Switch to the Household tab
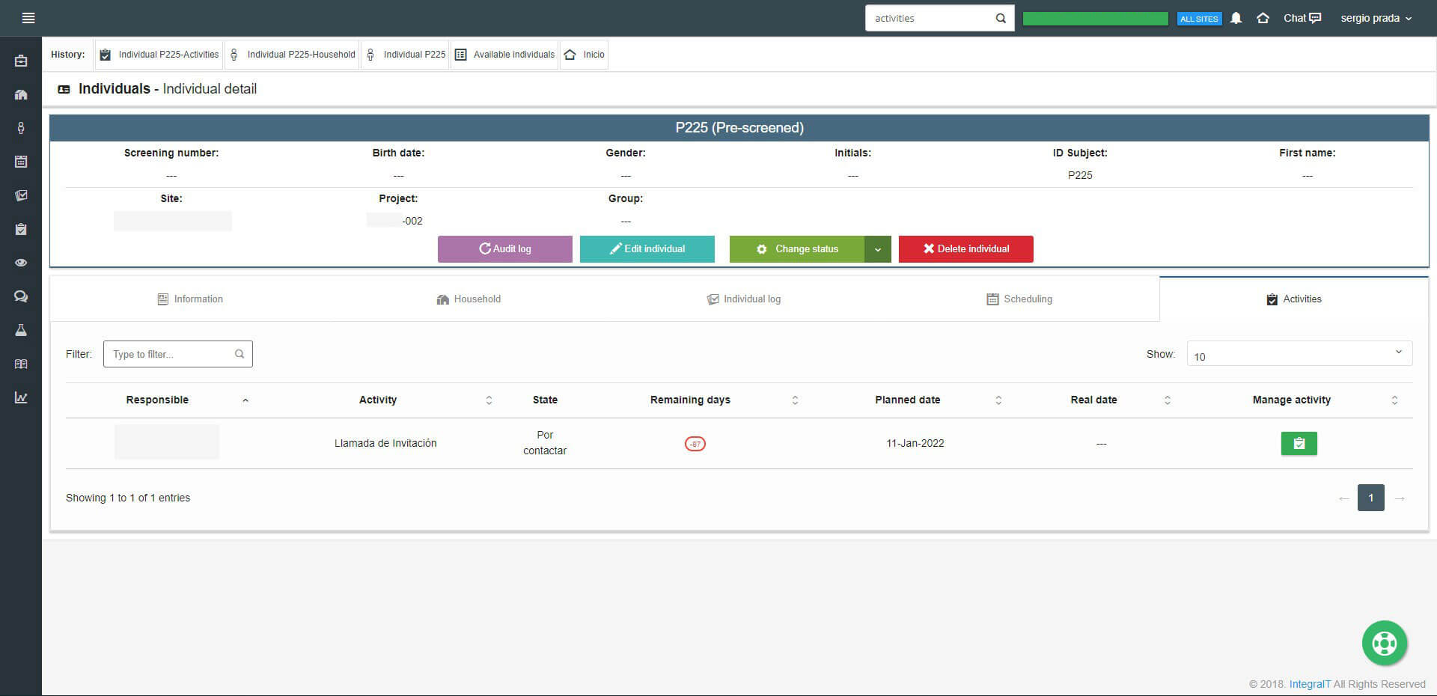The image size is (1437, 696). pyautogui.click(x=469, y=299)
